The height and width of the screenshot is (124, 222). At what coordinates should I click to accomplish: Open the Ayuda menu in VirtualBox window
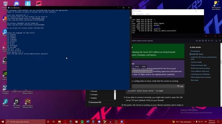tap(147, 14)
